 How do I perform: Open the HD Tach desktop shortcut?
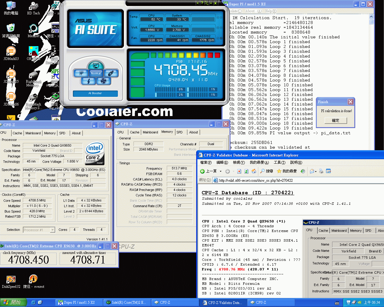click(33, 8)
